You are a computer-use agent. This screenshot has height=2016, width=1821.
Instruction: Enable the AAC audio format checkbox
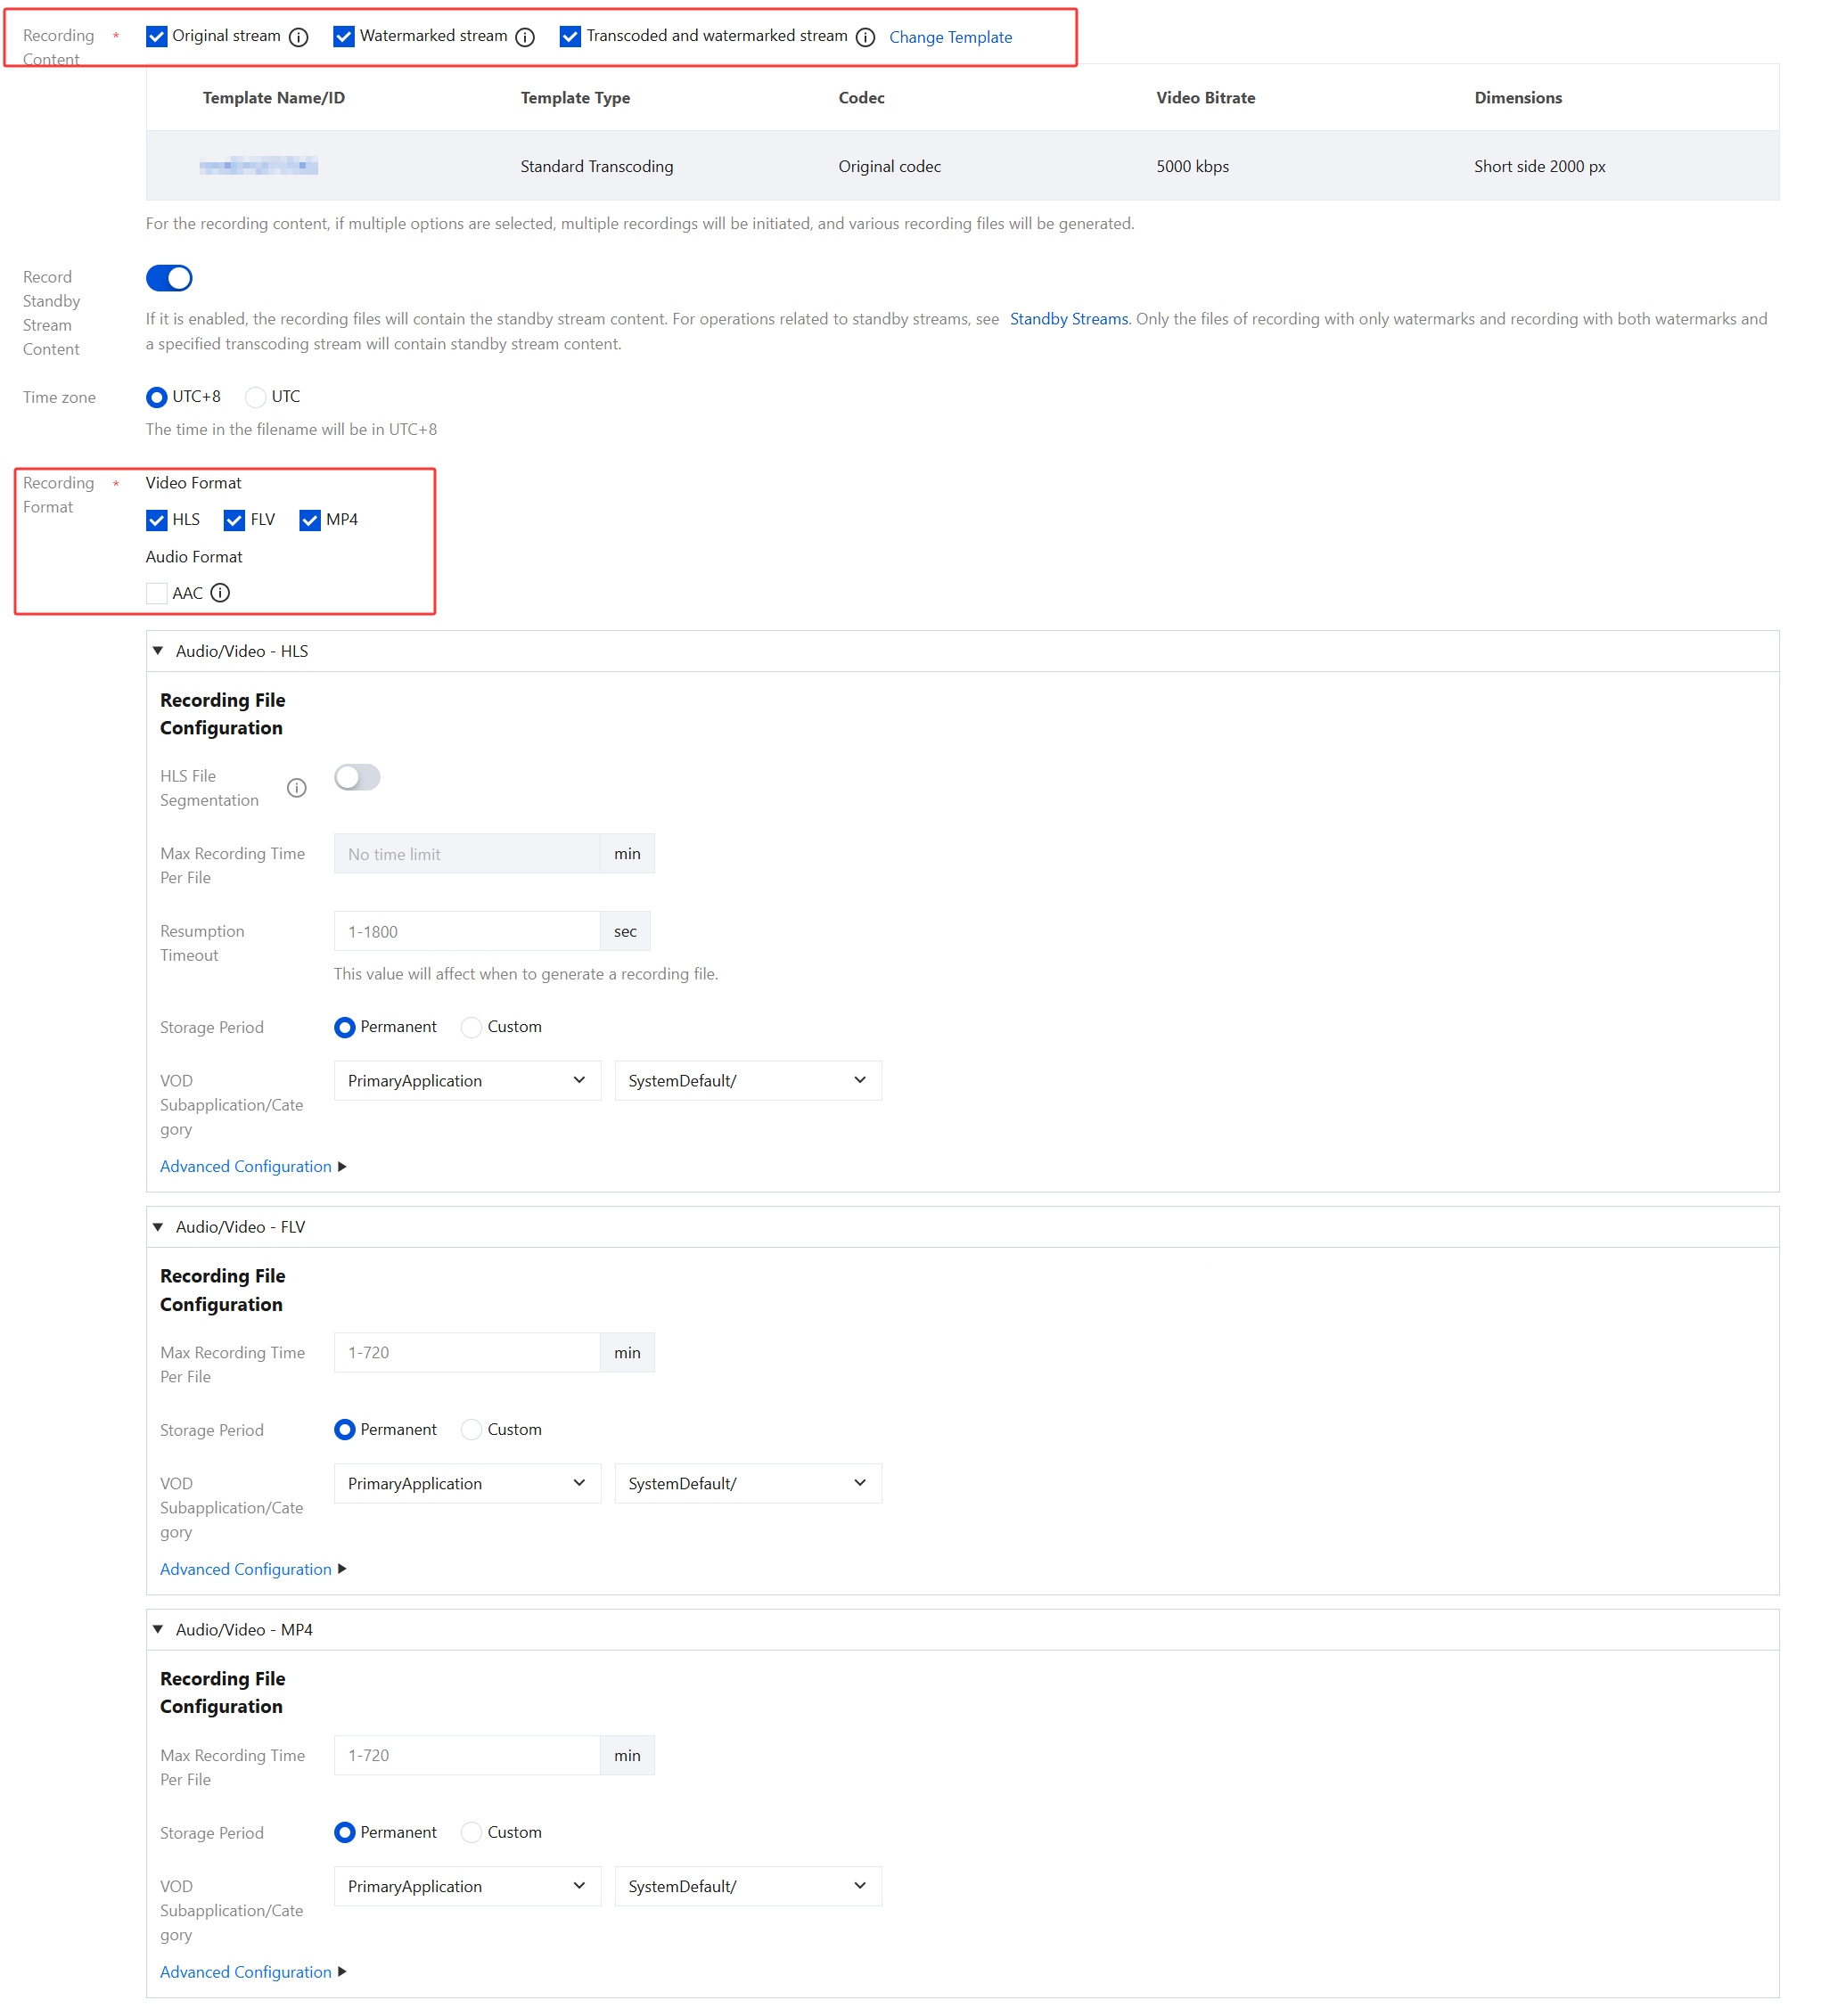point(157,593)
